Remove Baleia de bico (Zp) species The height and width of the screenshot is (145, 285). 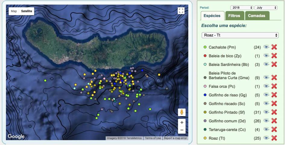coord(274,56)
